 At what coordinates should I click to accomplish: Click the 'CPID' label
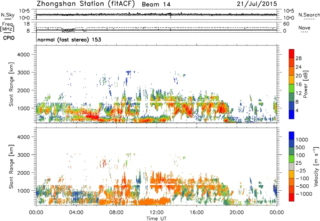[9, 38]
